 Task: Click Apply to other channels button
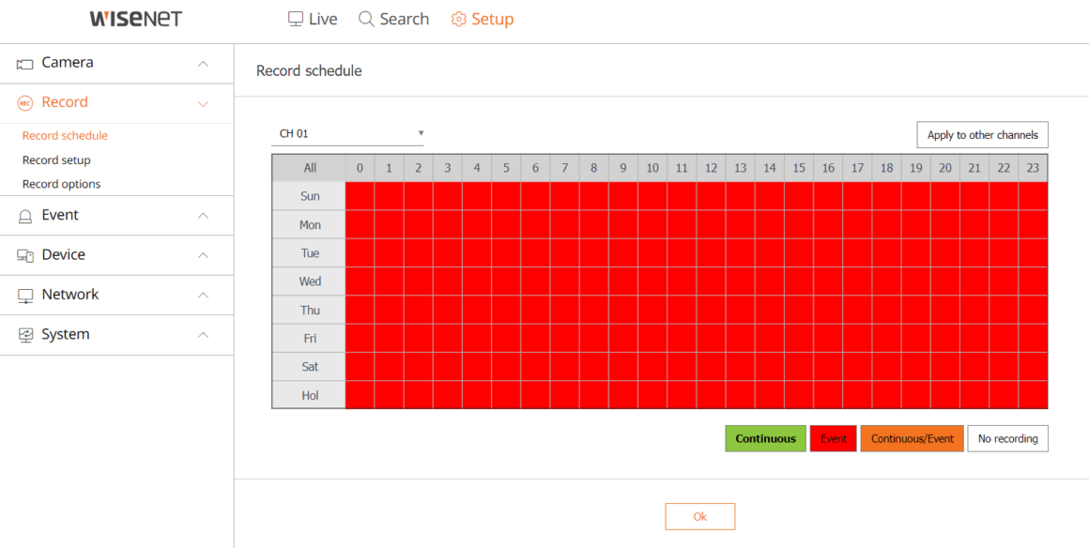pyautogui.click(x=982, y=135)
